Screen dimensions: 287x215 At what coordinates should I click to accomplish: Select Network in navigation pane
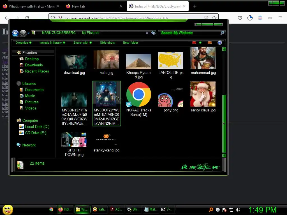[x=29, y=145]
